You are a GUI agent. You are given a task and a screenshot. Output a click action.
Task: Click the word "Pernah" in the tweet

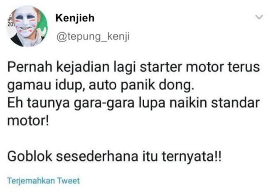click(30, 67)
